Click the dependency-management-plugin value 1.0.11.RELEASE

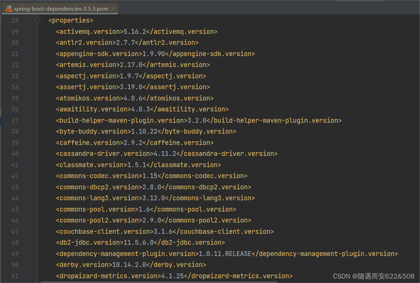coord(225,254)
